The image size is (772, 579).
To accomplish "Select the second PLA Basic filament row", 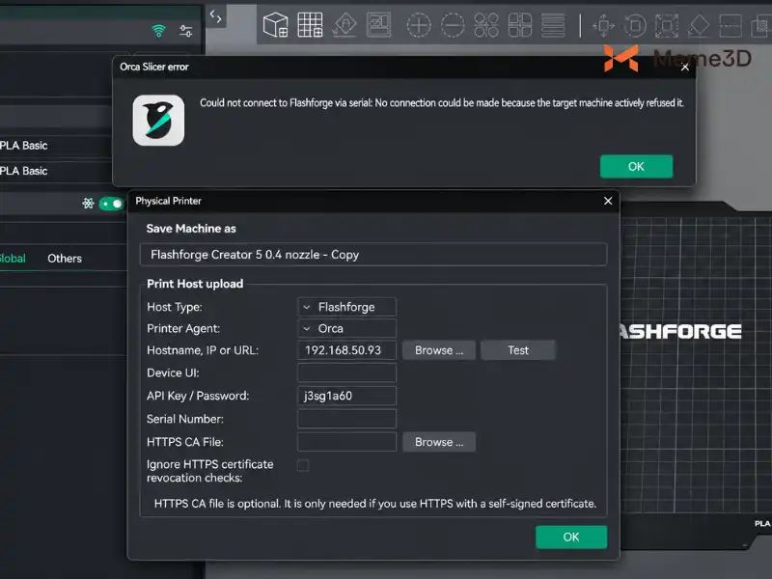I will point(56,172).
